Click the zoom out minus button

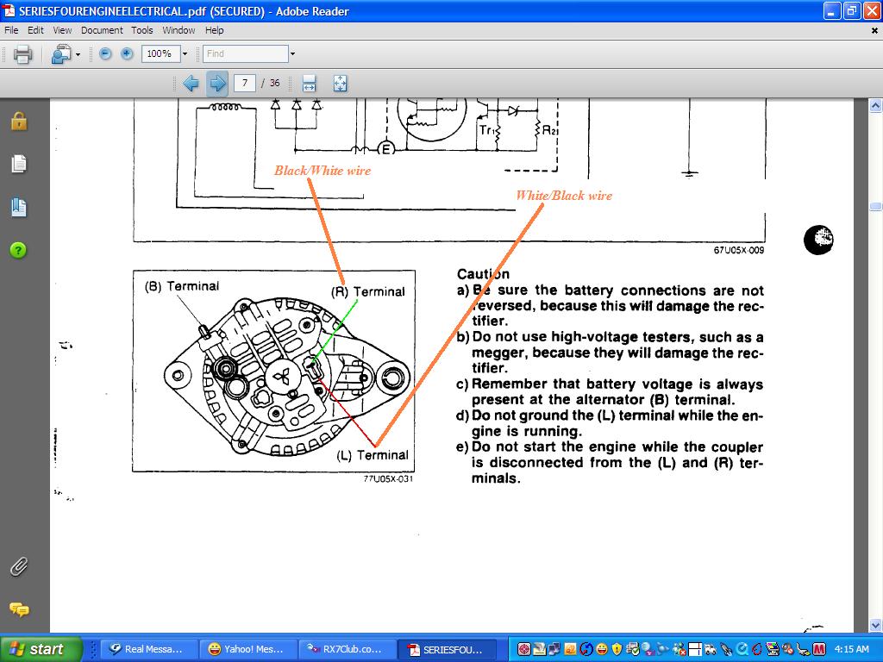click(105, 53)
